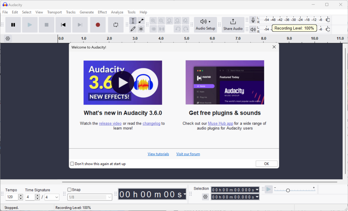Check the Don't show this again checkbox
This screenshot has height=211, width=348.
72,163
